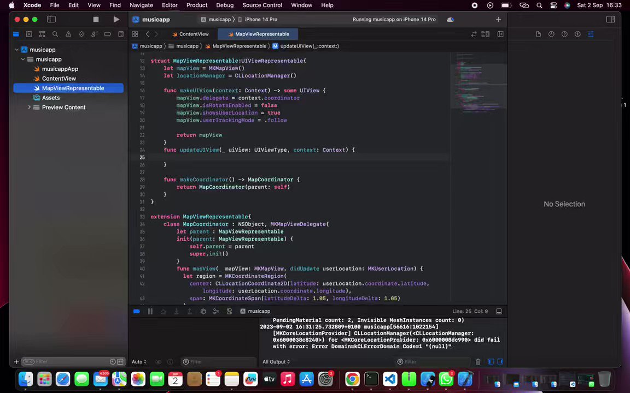The image size is (630, 393).
Task: Switch to the ContentView tab
Action: tap(190, 34)
